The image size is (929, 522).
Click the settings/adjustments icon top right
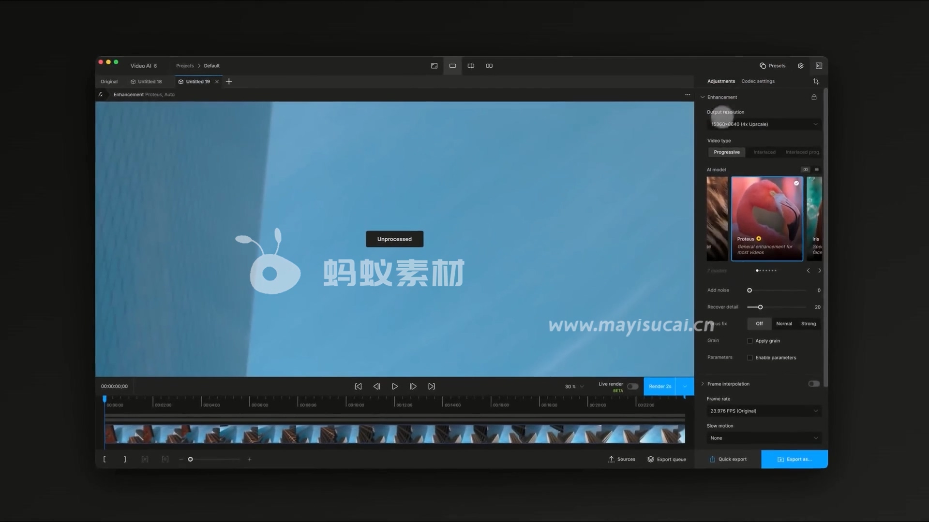point(800,65)
